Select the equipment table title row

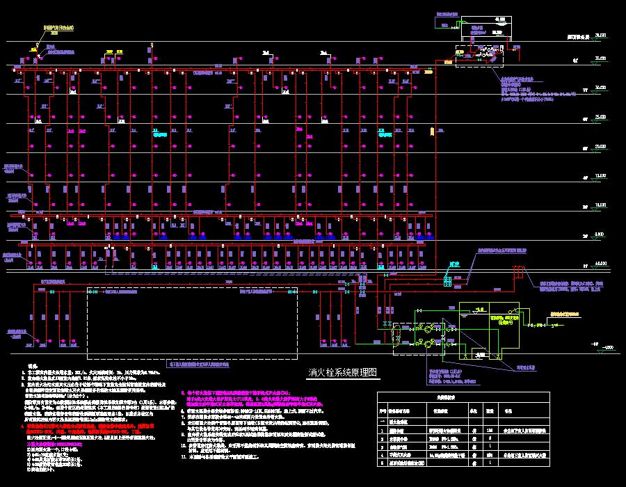point(463,397)
